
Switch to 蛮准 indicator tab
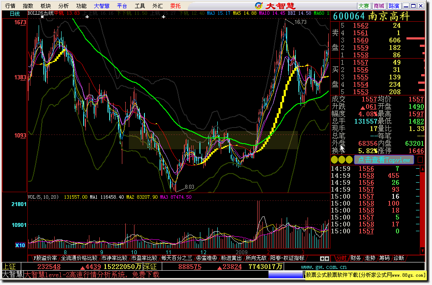[206, 258]
